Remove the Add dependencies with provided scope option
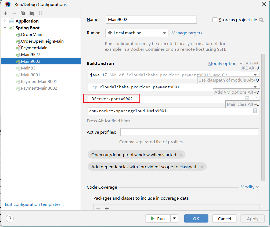The image size is (270, 227). (202, 167)
